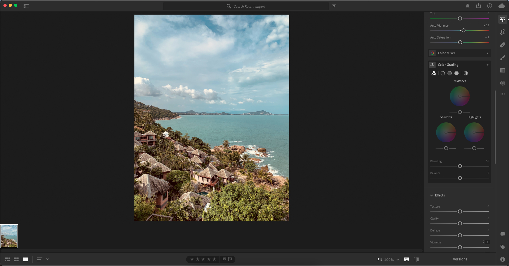
Task: Click the Tint slider handle
Action: coord(460,19)
